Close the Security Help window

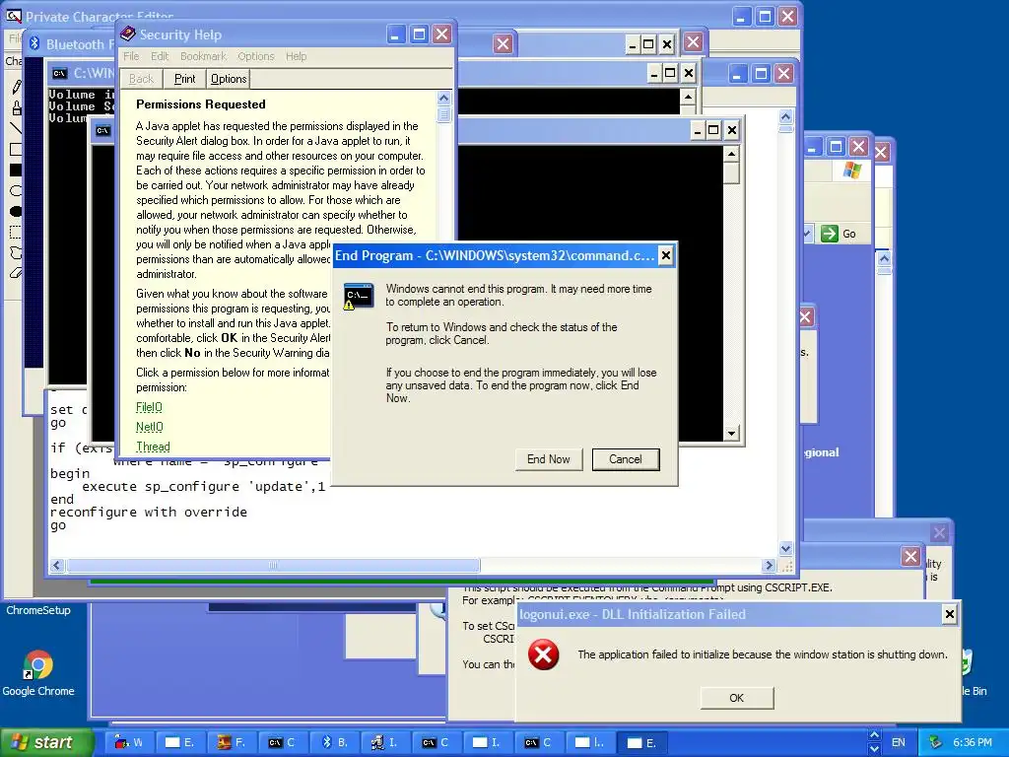coord(441,34)
